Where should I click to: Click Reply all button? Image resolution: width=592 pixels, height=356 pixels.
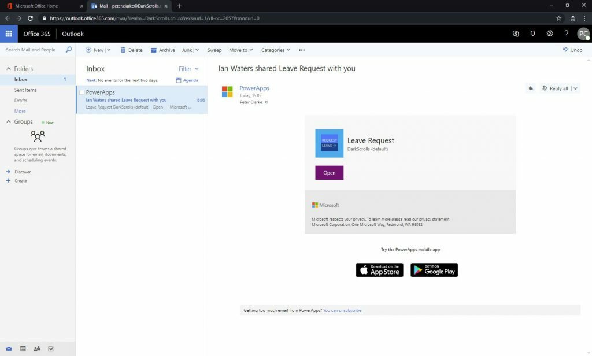[x=555, y=88]
